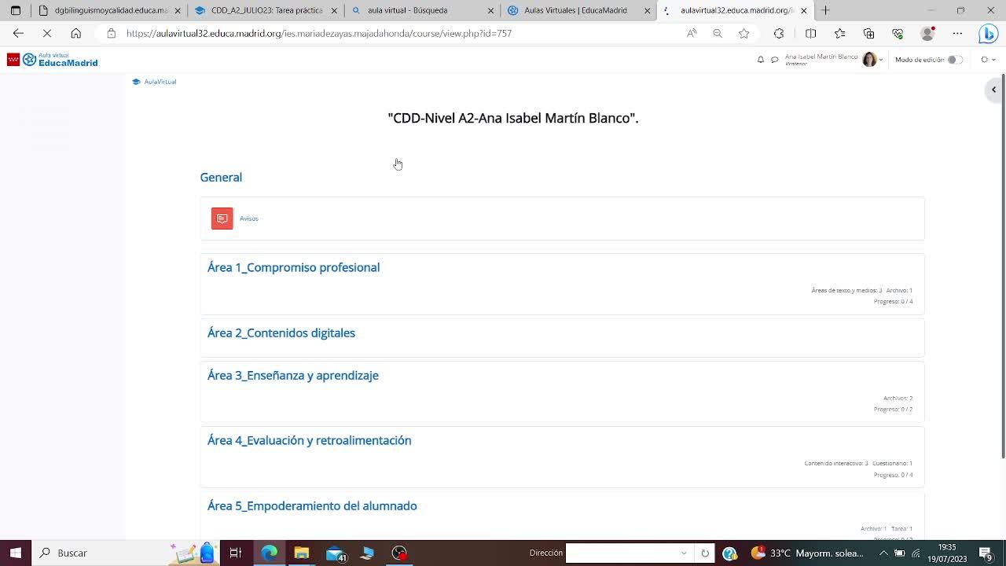Expand user menu next to profile photo

881,60
